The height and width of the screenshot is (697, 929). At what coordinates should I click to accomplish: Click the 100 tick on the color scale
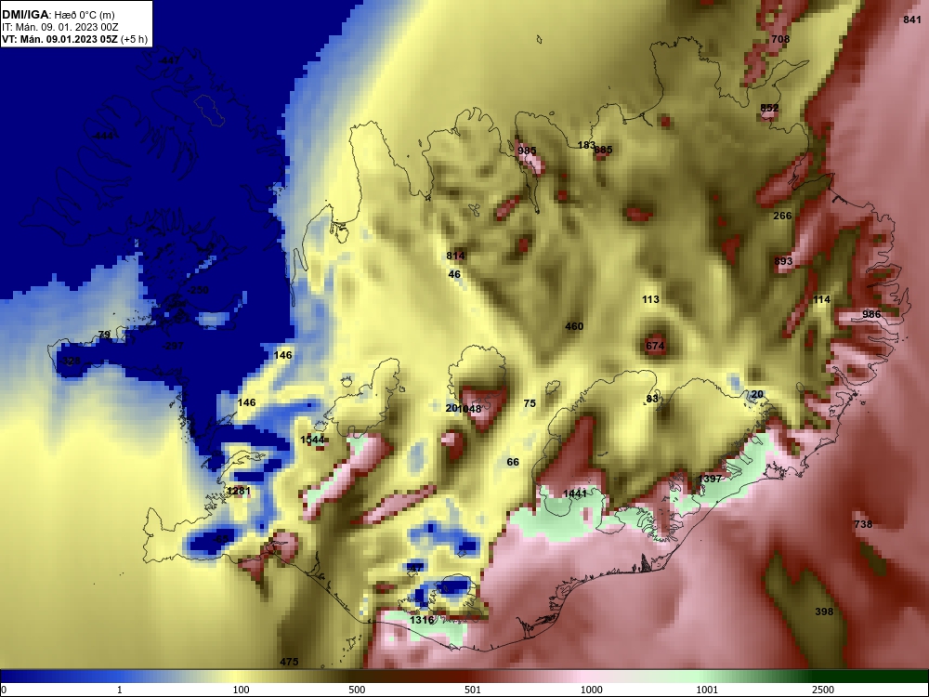[242, 690]
